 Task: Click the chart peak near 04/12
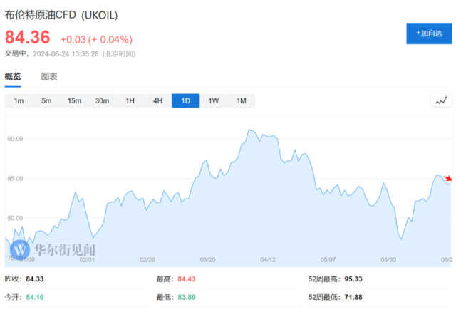(249, 130)
